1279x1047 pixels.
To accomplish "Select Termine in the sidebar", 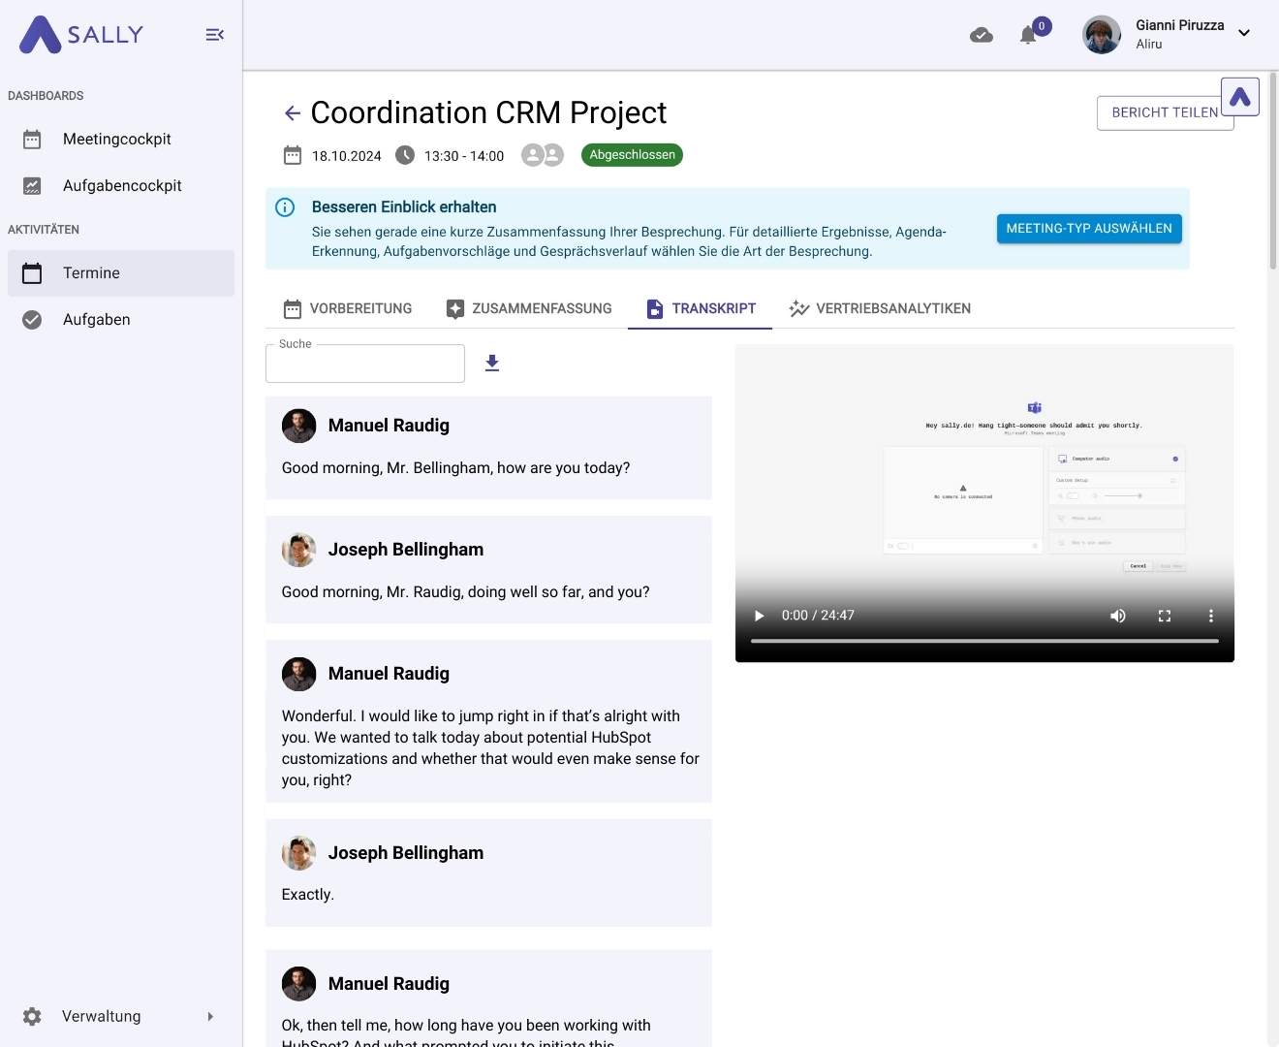I will pos(121,273).
